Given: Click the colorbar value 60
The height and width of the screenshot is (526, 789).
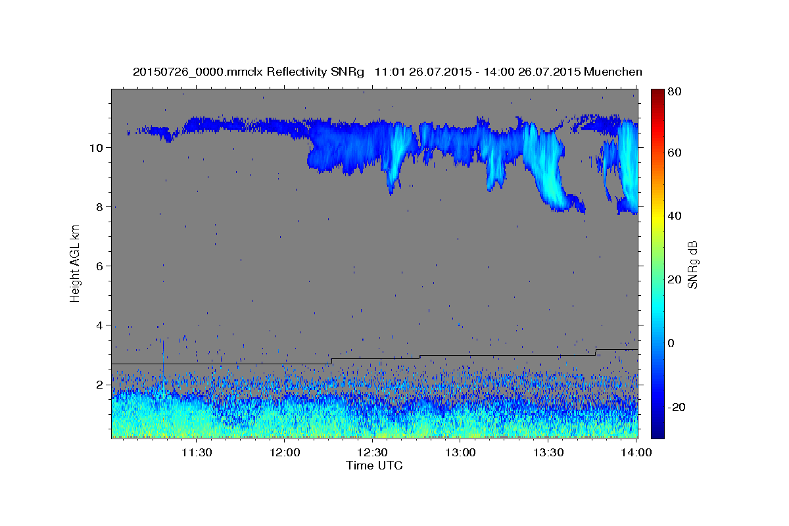Looking at the screenshot, I should tap(675, 153).
